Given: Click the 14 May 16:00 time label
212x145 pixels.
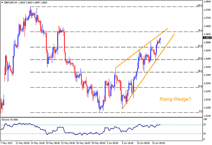Looking at the screenshot, I should [x=38, y=143].
